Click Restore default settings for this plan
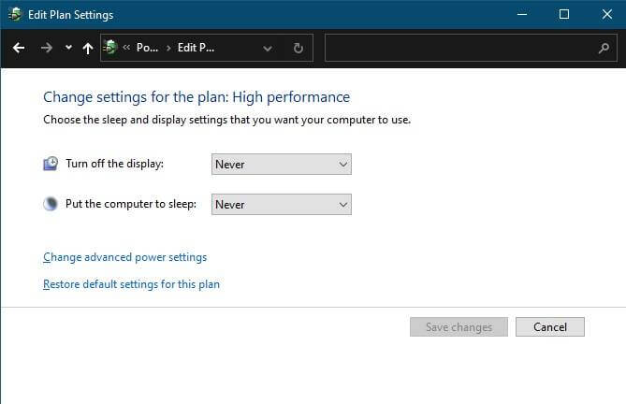This screenshot has width=626, height=404. tap(131, 284)
